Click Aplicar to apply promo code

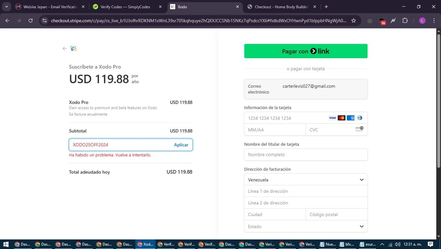pos(181,145)
